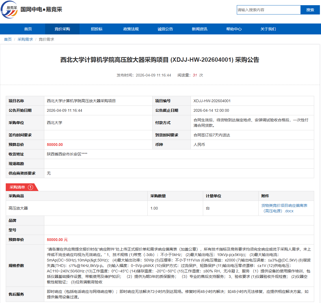Image resolution: width=321 pixels, height=303 pixels.
Task: Visit the 帮助中心 page
Action: click(234, 29)
